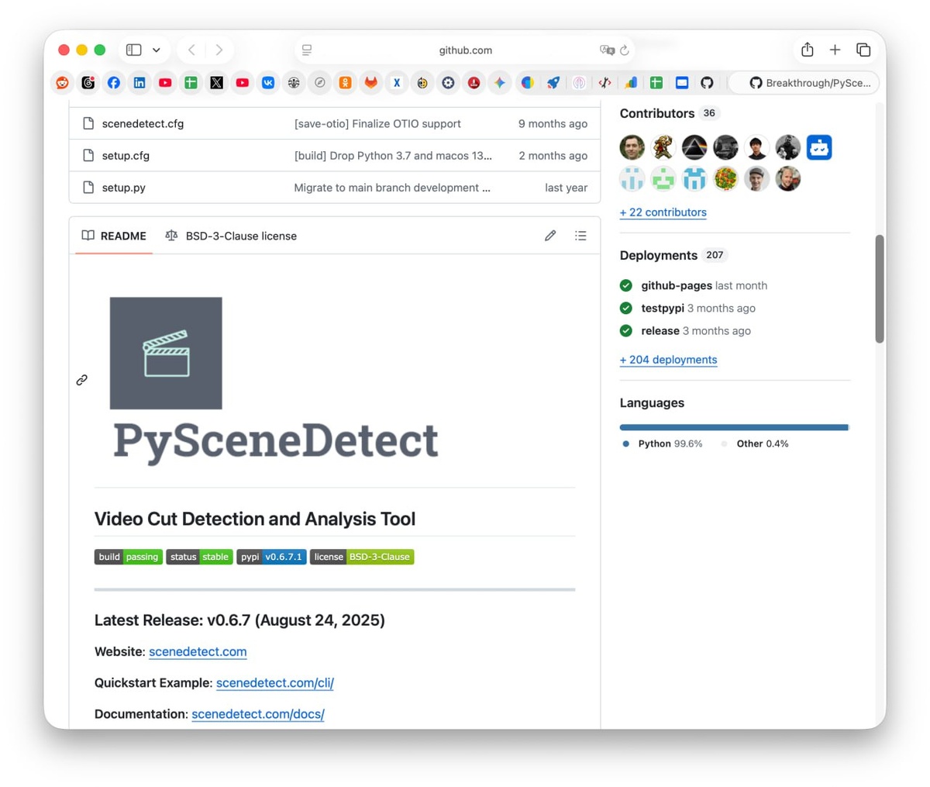
Task: Click the license BSD-3-Clause badge
Action: (362, 557)
